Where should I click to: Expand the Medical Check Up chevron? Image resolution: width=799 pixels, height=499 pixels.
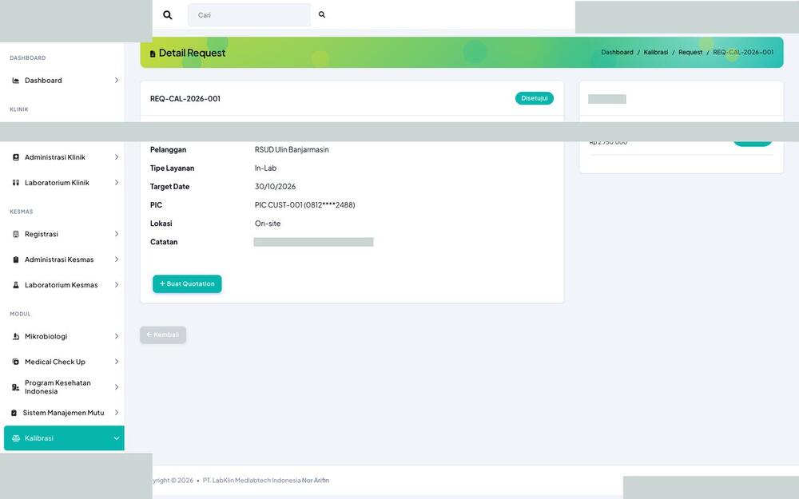click(116, 362)
